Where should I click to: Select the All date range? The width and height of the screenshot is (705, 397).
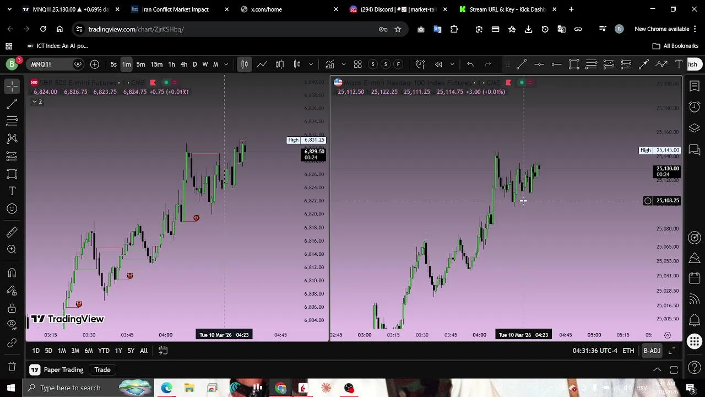(143, 351)
